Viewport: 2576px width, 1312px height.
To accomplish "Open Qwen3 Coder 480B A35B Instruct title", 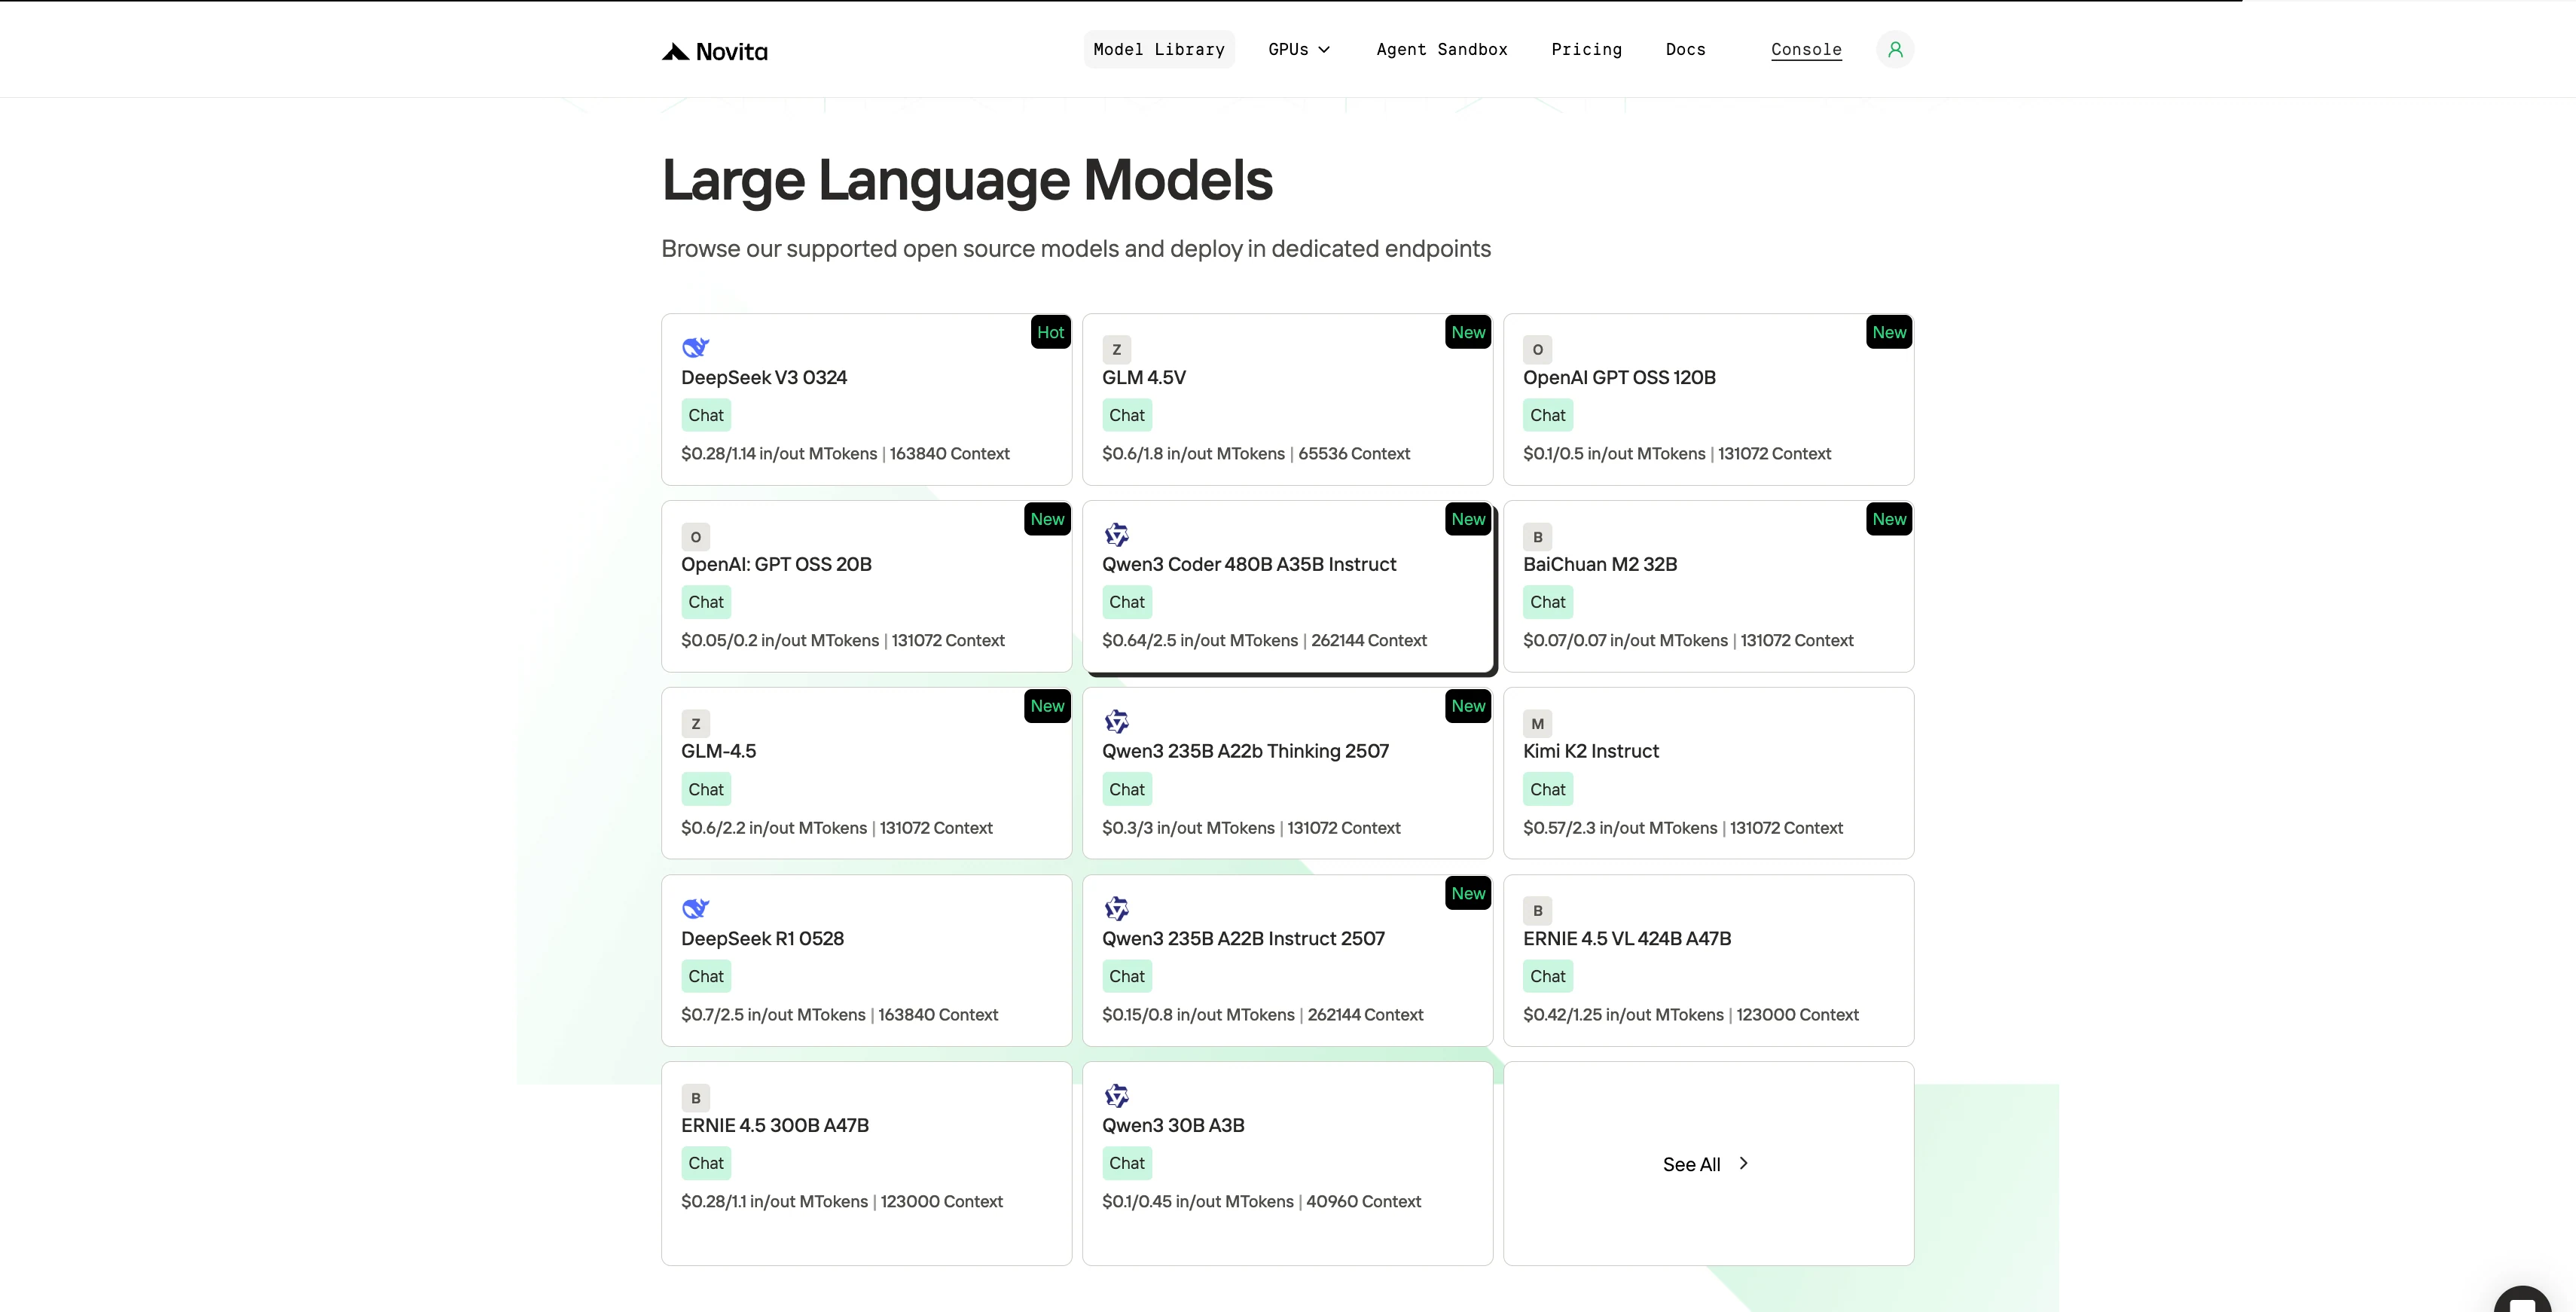I will pos(1249,565).
